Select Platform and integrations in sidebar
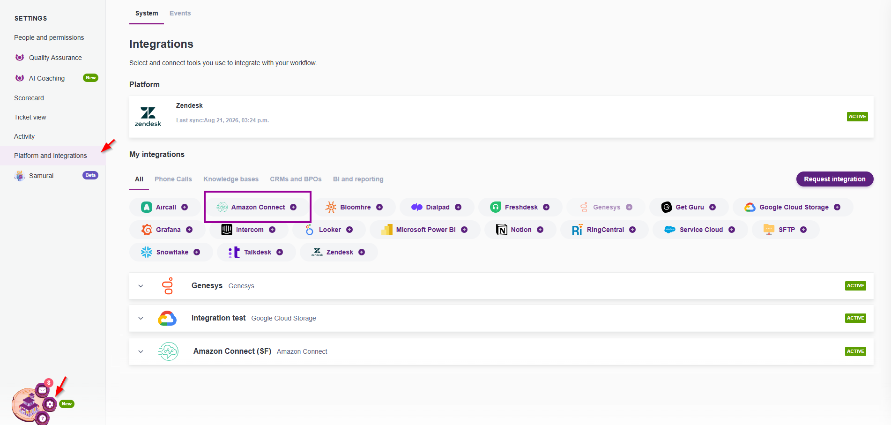The height and width of the screenshot is (425, 891). pos(52,156)
